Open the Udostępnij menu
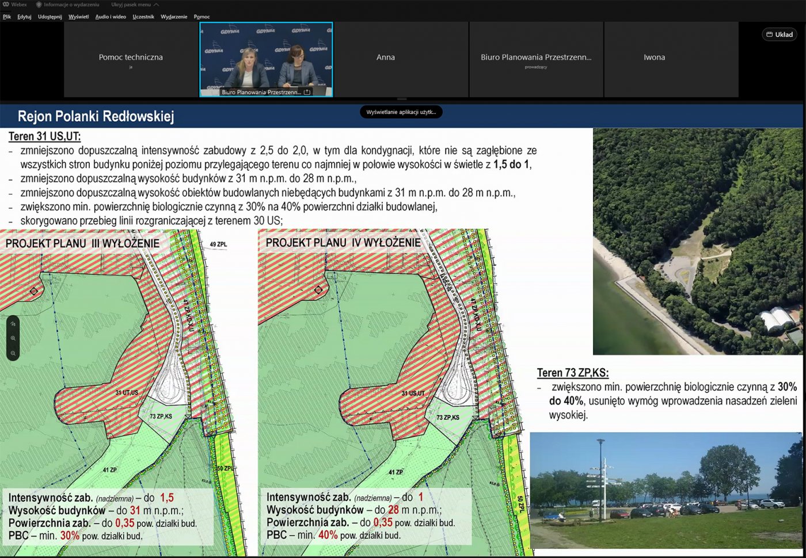 (50, 17)
